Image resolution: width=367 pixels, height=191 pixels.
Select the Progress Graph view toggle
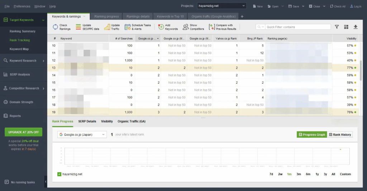[311, 134]
